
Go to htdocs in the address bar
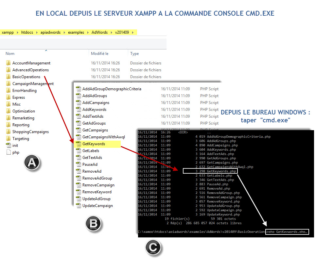(x=27, y=32)
